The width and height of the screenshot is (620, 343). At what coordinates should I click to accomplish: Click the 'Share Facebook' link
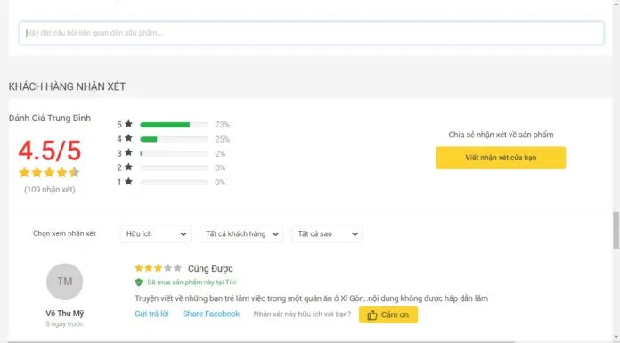coord(211,314)
